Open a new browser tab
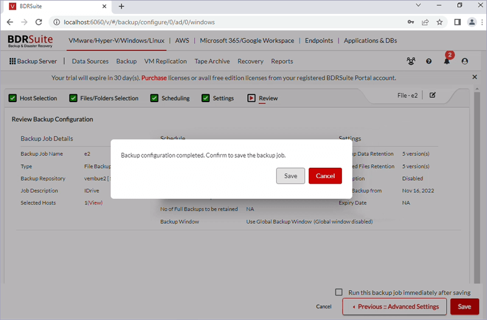 click(x=121, y=6)
